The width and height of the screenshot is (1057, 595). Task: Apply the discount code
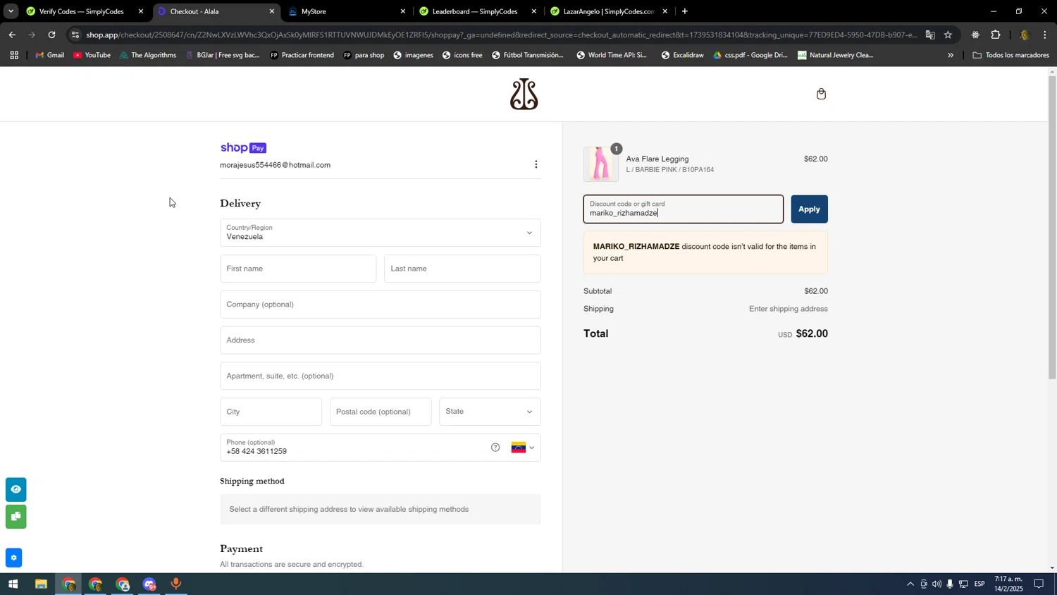(x=809, y=209)
